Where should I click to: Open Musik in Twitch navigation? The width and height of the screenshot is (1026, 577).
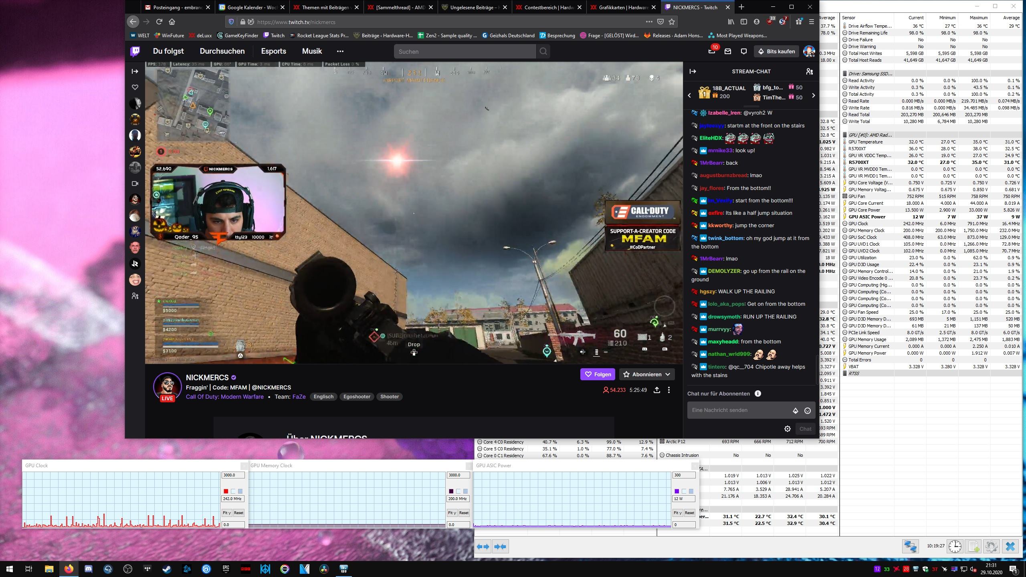tap(312, 51)
